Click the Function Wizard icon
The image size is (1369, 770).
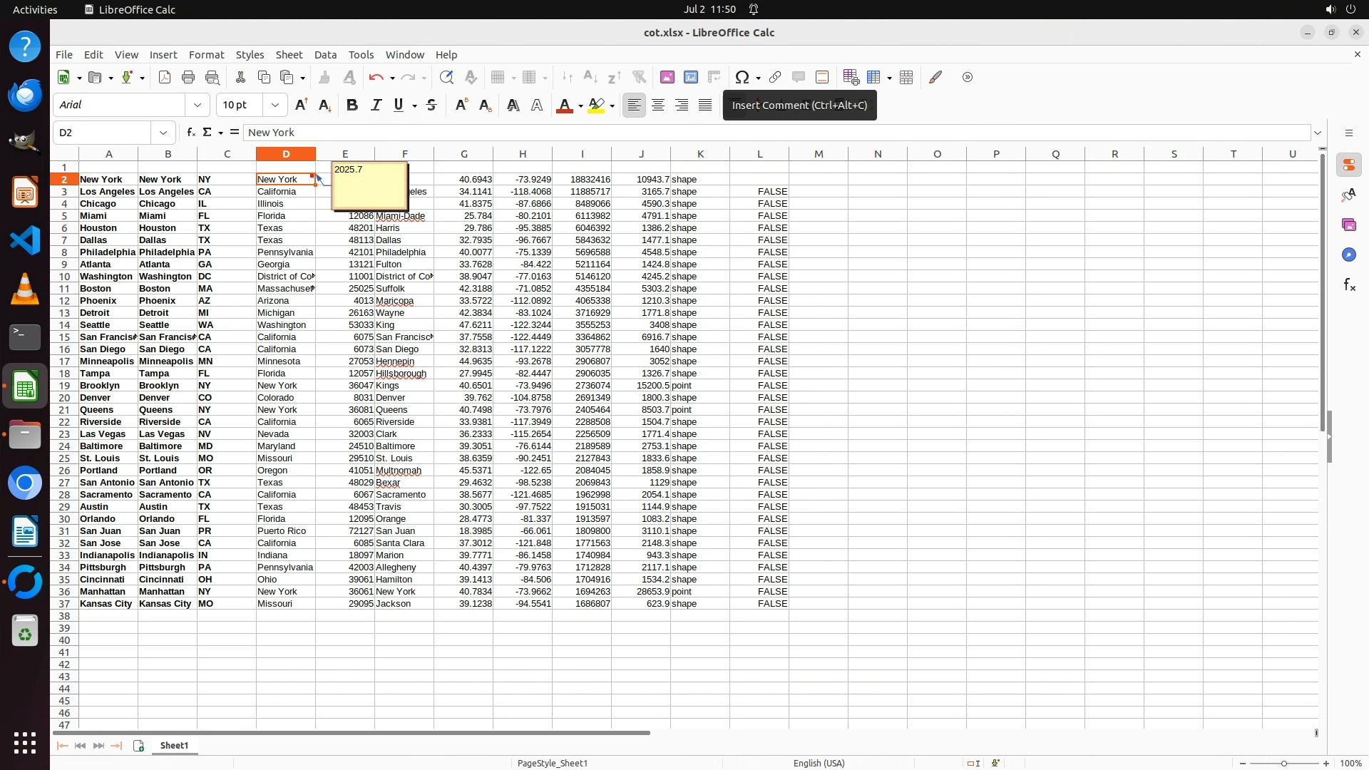point(190,133)
